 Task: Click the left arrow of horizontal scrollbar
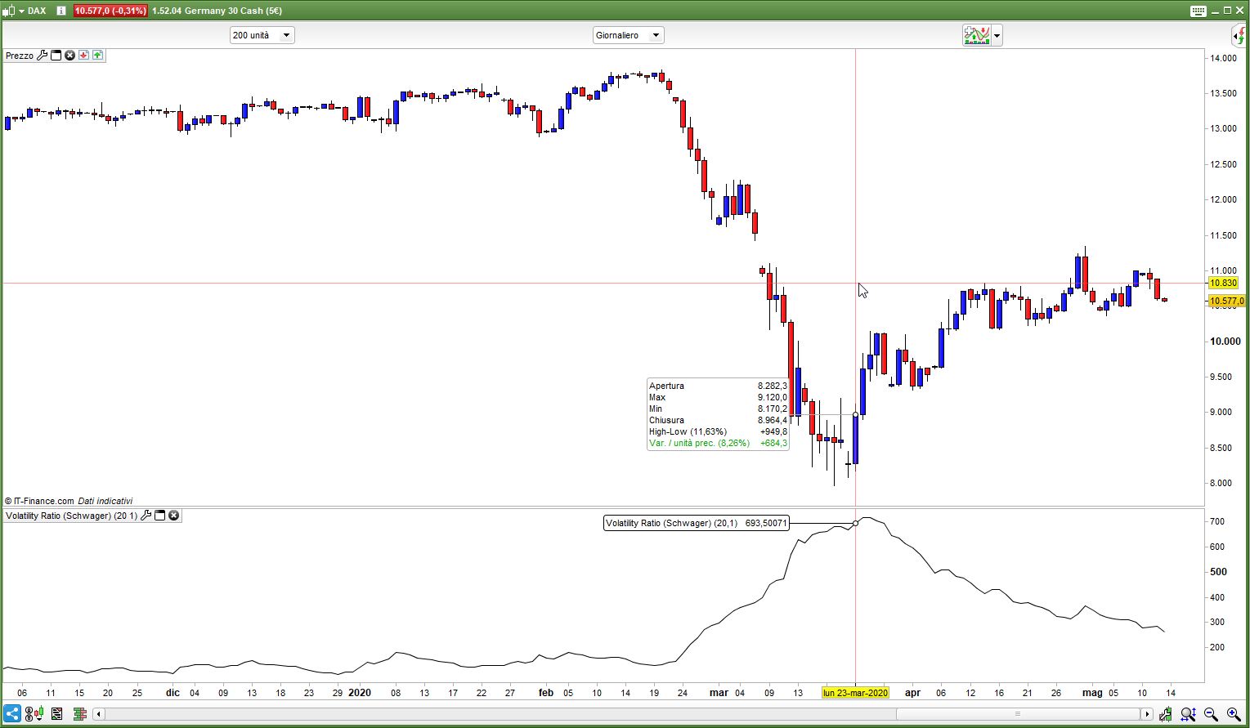tap(98, 714)
